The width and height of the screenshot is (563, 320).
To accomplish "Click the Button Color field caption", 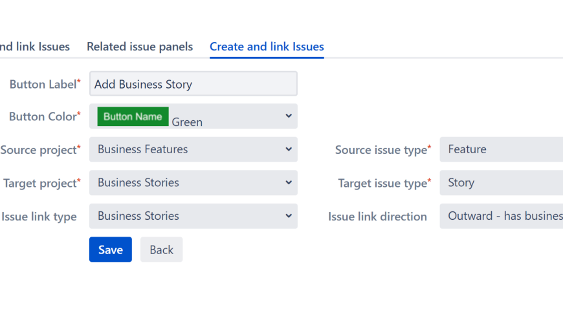I will coord(43,117).
